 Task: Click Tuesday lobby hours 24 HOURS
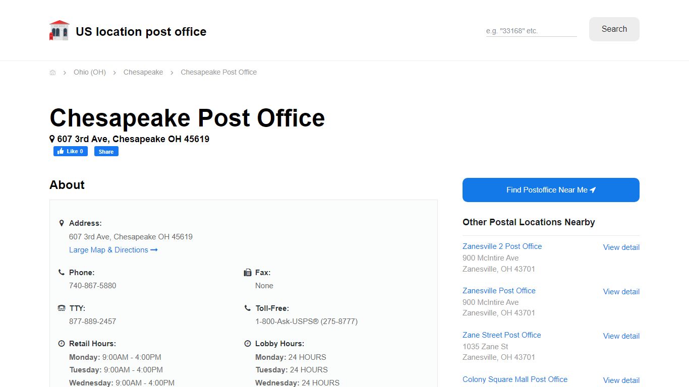coord(309,370)
